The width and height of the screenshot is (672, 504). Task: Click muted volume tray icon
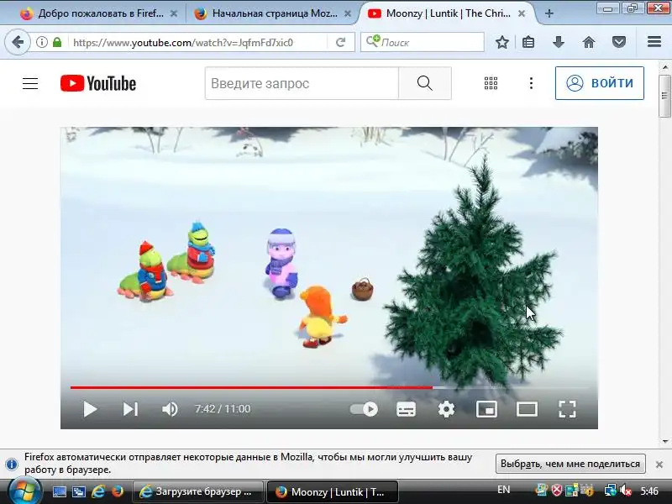tap(626, 491)
